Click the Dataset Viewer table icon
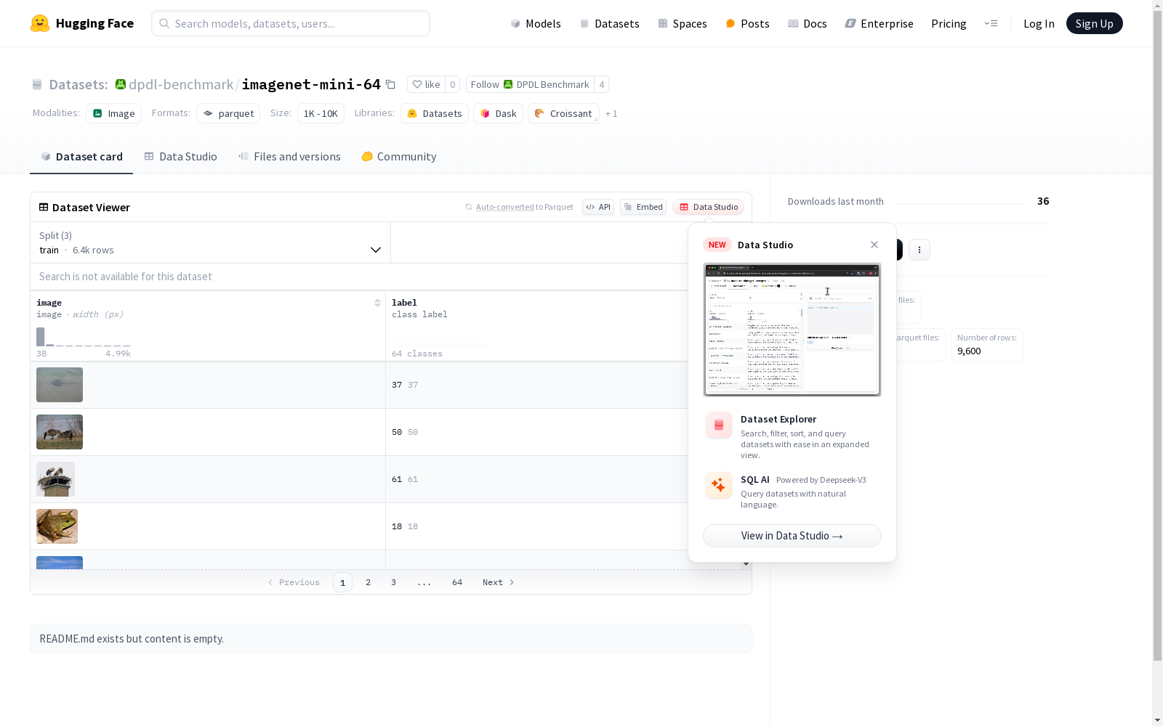 pyautogui.click(x=44, y=207)
